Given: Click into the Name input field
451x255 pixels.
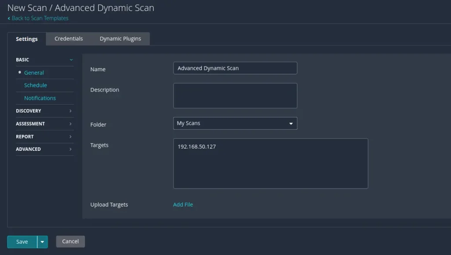Looking at the screenshot, I should coord(235,68).
